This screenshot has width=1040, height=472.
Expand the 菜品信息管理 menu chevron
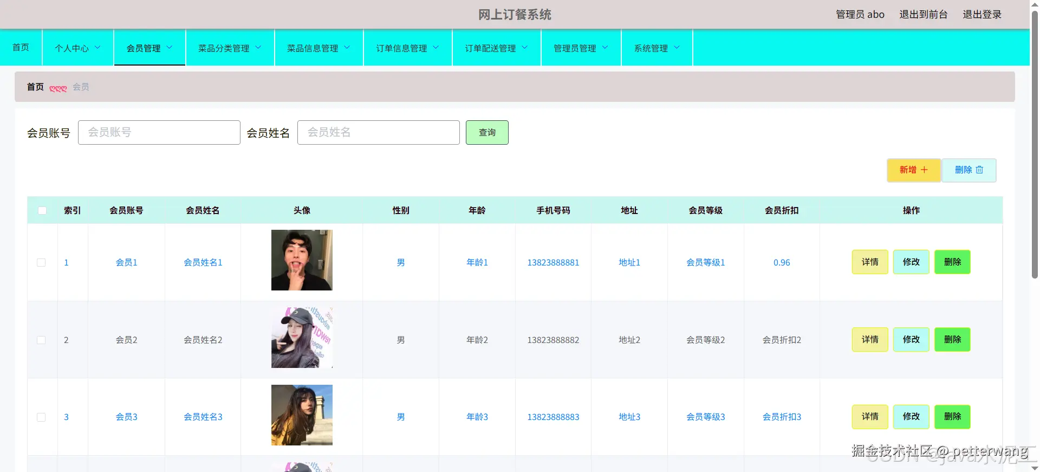347,48
